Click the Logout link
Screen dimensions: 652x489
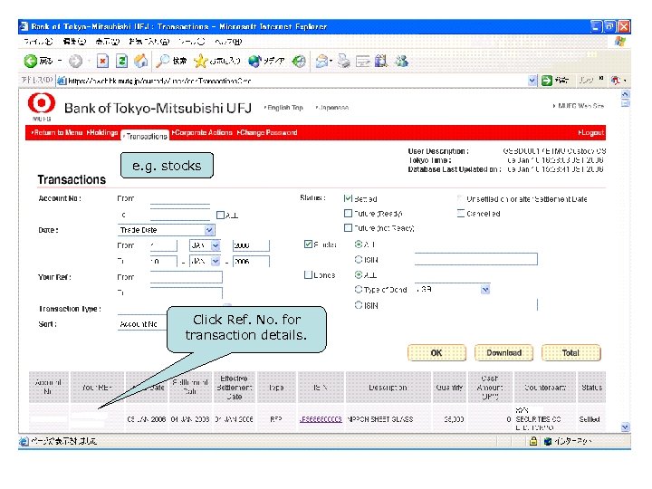(590, 132)
